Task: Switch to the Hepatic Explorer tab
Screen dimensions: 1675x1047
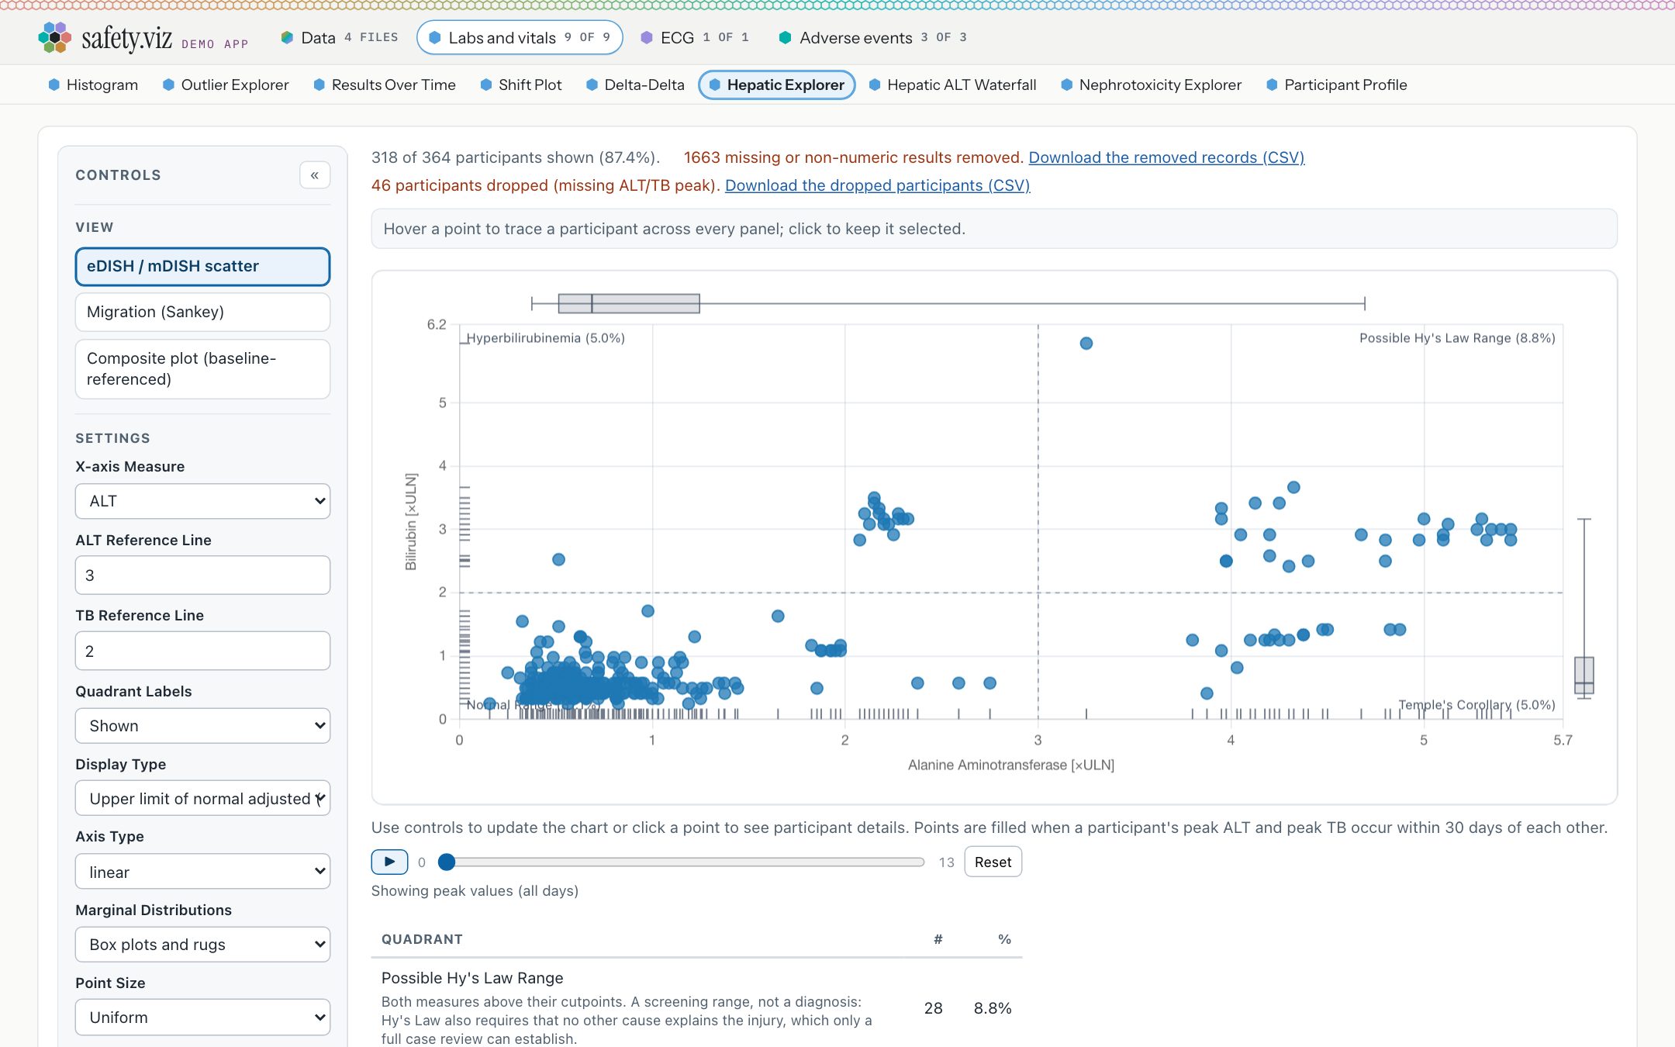Action: pyautogui.click(x=777, y=85)
